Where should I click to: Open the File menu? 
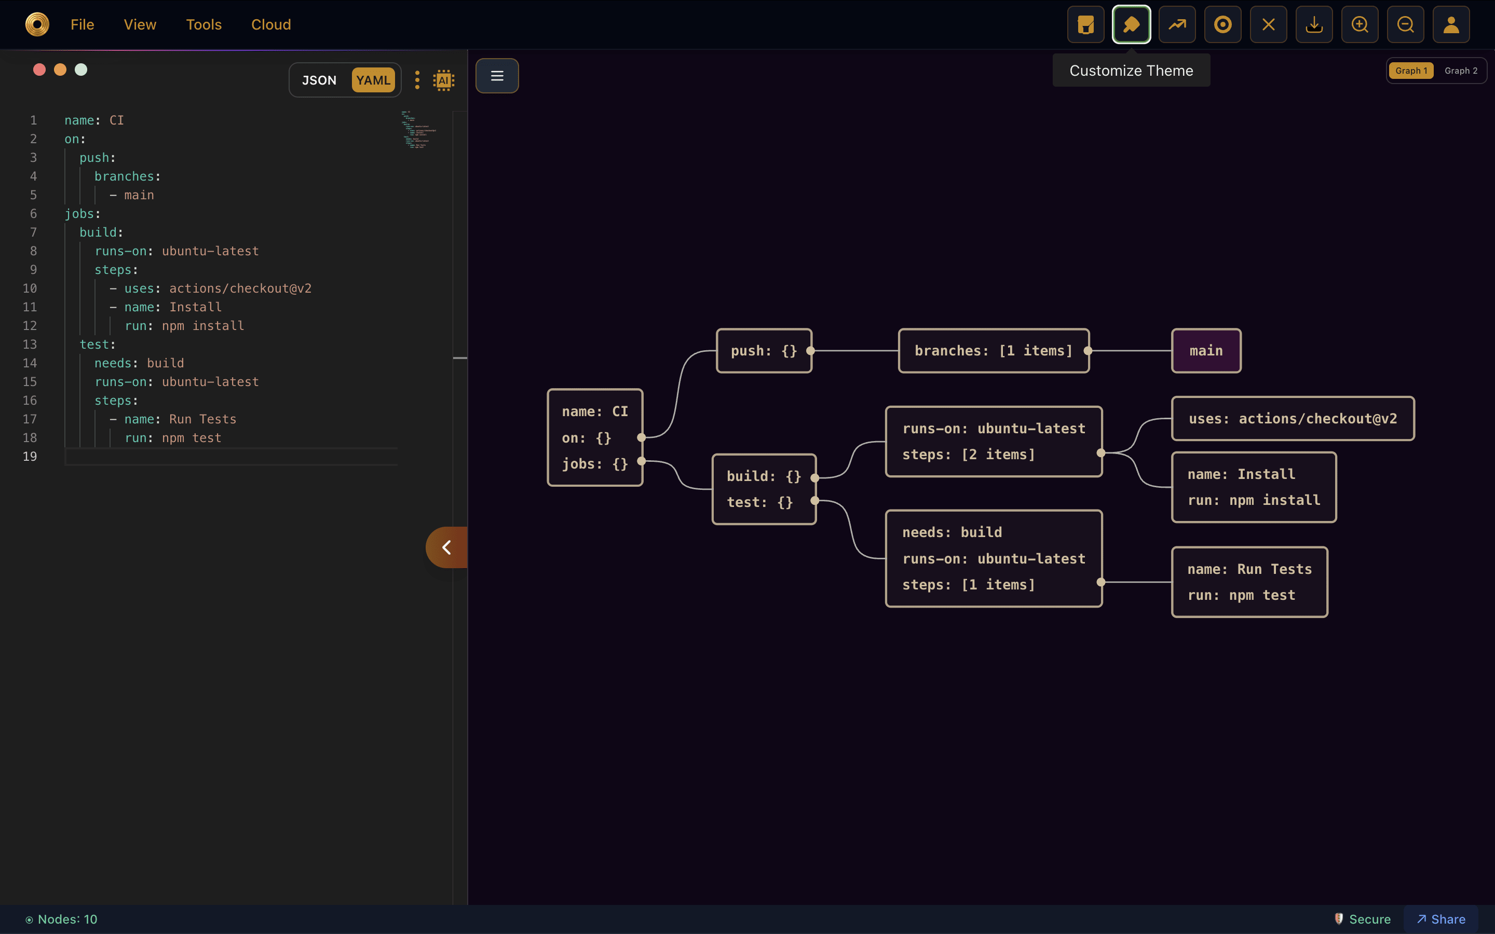(82, 25)
